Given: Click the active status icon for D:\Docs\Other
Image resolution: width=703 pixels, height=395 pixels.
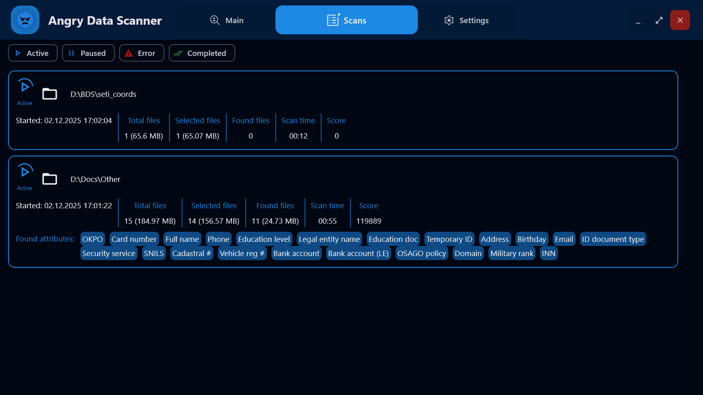Looking at the screenshot, I should (x=25, y=171).
